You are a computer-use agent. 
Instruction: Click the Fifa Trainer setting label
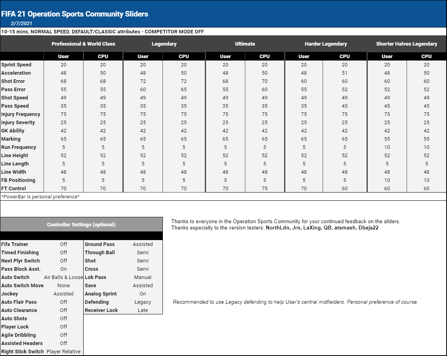tap(15, 244)
